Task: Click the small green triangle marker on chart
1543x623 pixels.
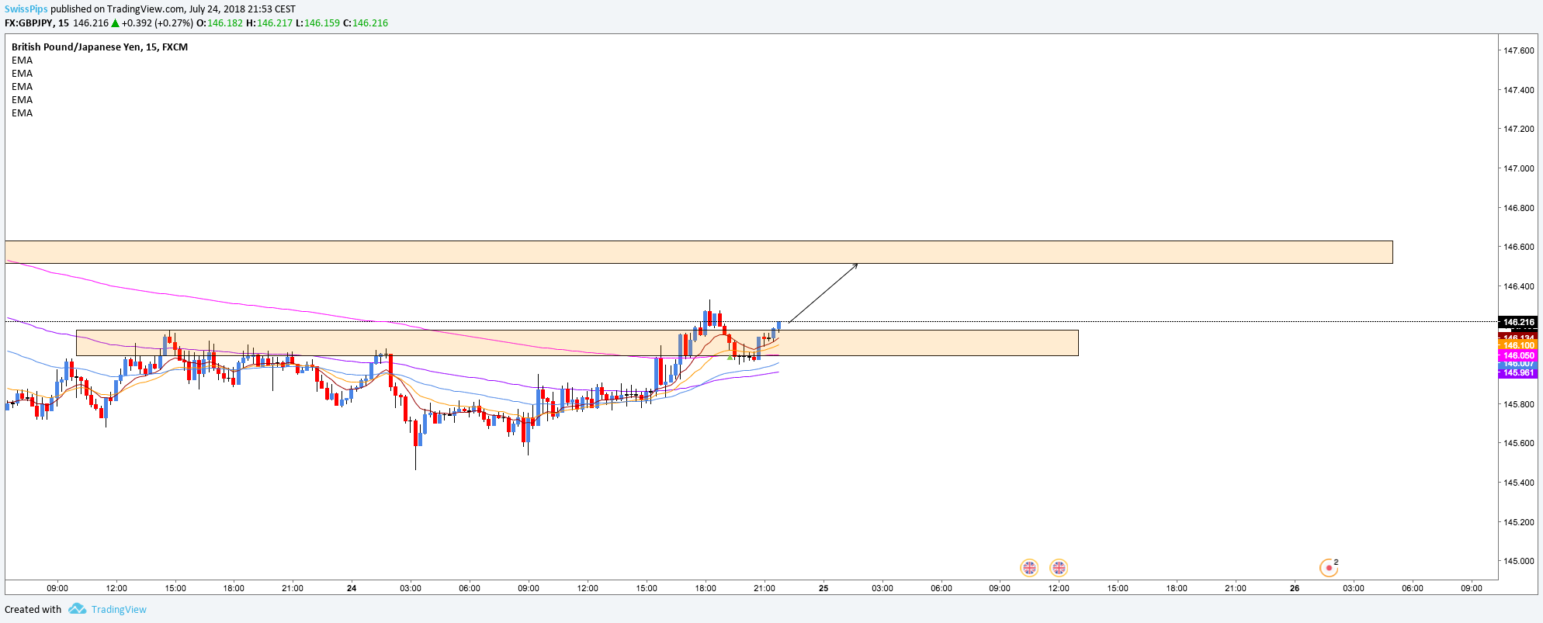Action: [x=730, y=357]
